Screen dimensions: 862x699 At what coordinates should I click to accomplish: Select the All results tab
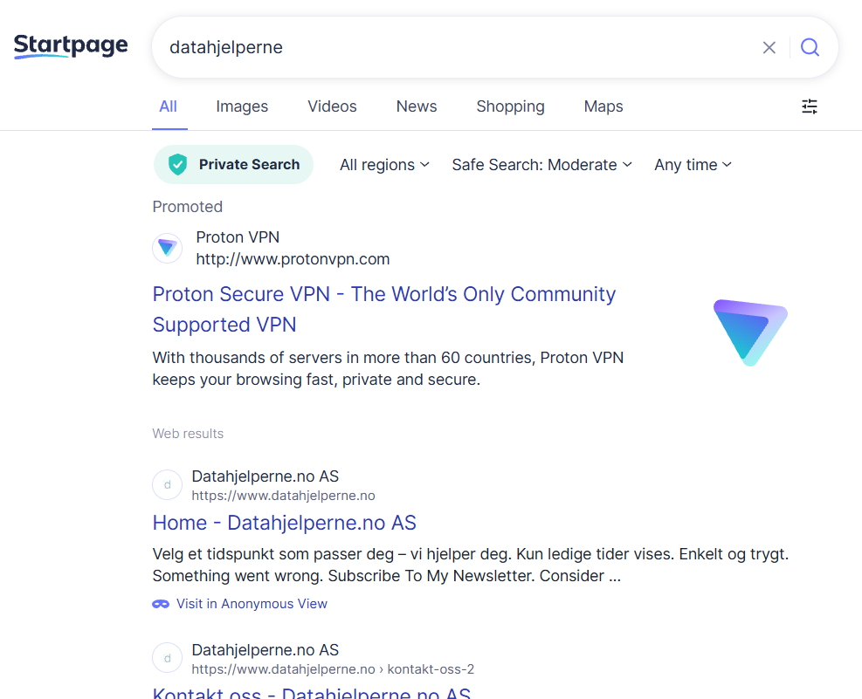coord(169,106)
